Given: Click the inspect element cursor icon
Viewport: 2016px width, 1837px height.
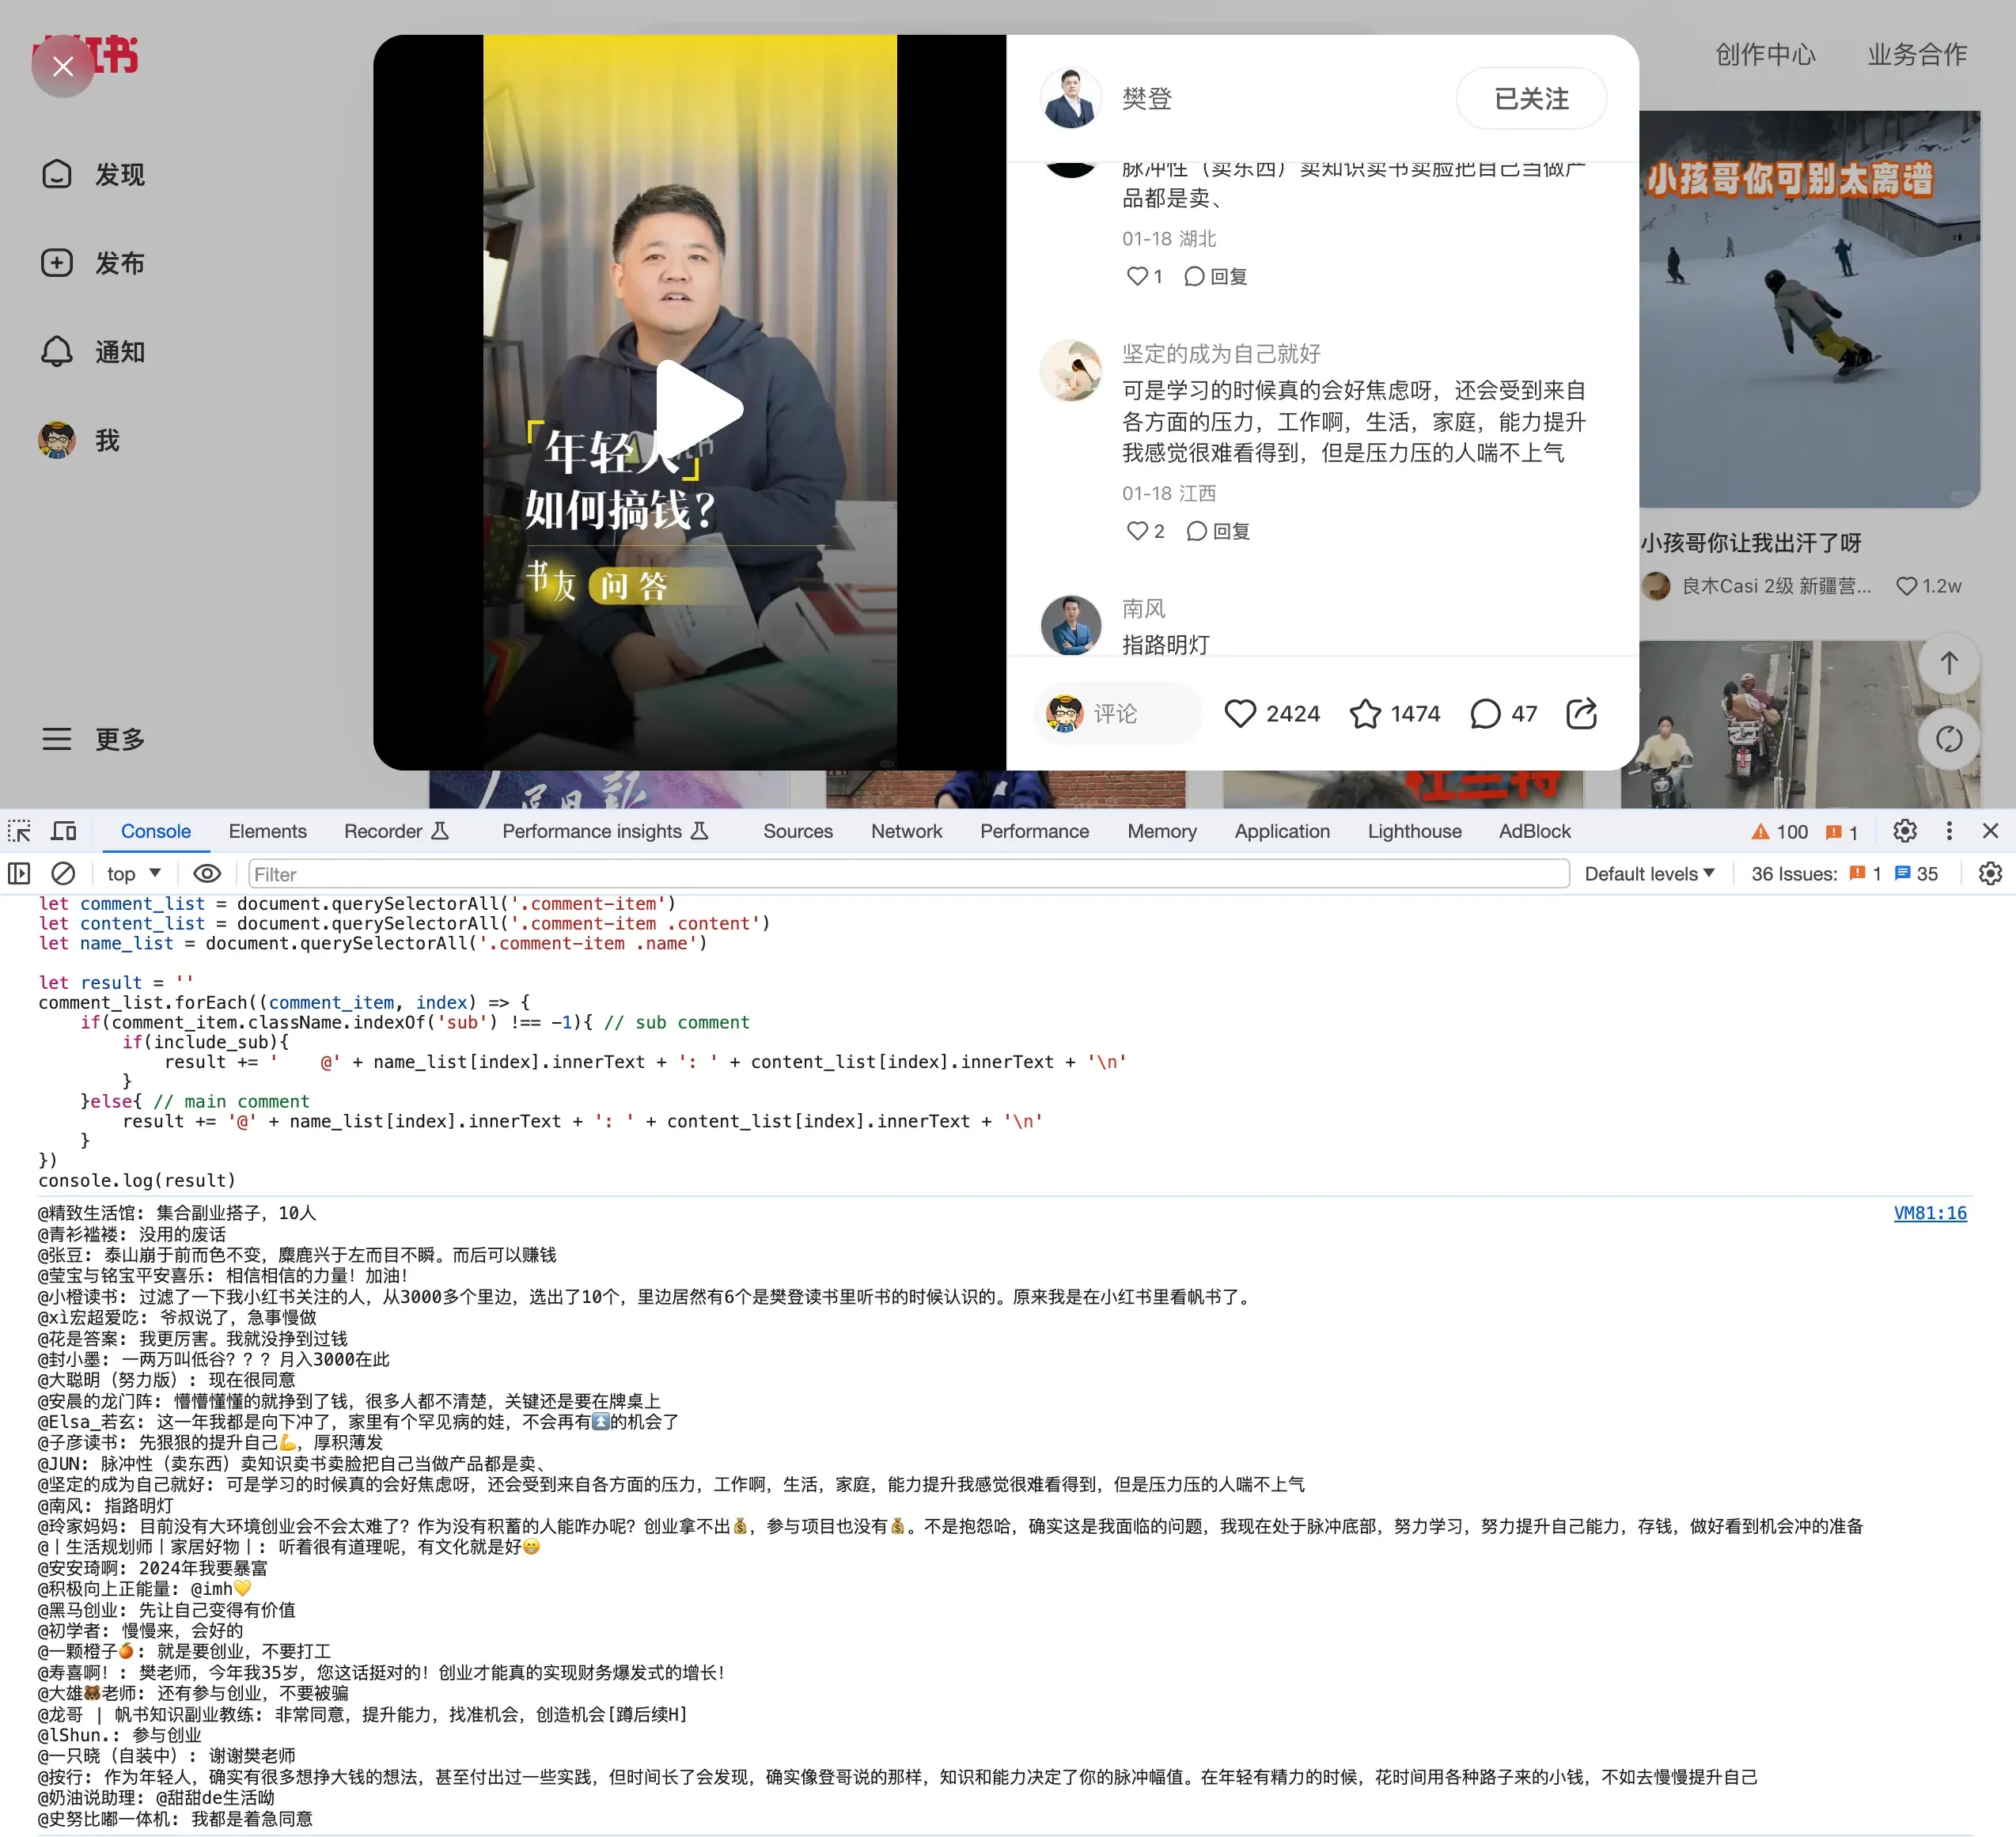Looking at the screenshot, I should [x=19, y=829].
